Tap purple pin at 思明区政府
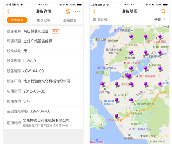This screenshot has height=146, width=172. click(x=116, y=116)
